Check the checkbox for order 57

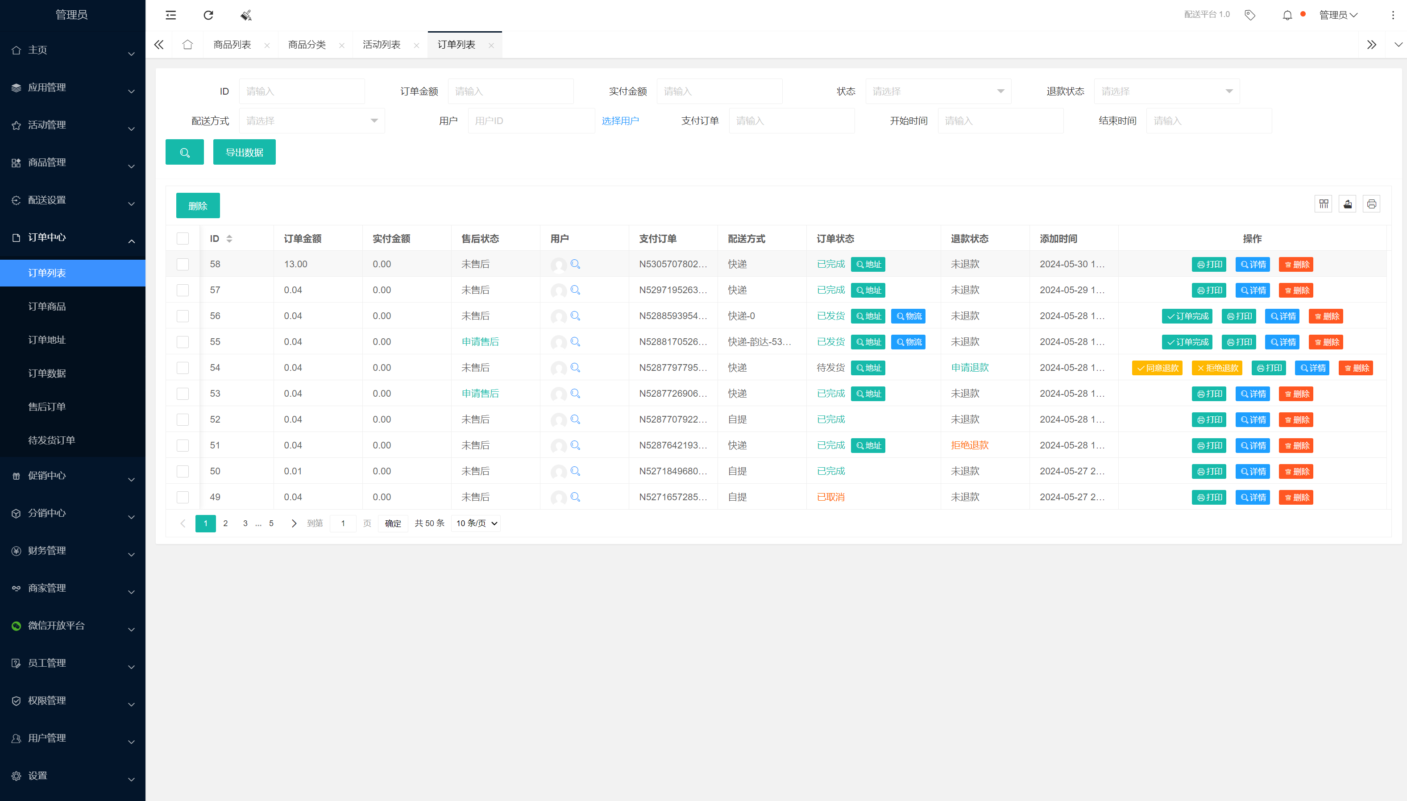tap(183, 290)
